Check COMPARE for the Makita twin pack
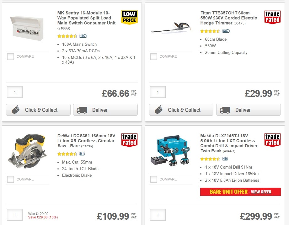 153,179
